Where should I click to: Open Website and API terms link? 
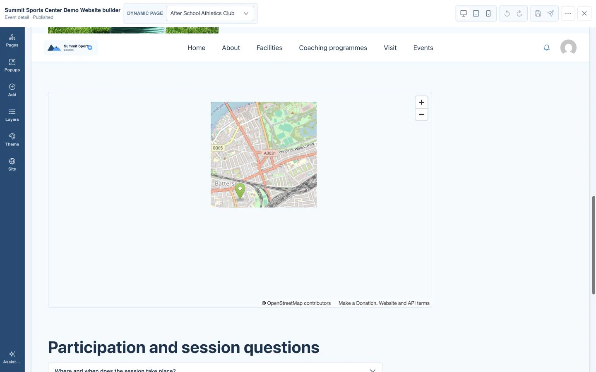[404, 303]
